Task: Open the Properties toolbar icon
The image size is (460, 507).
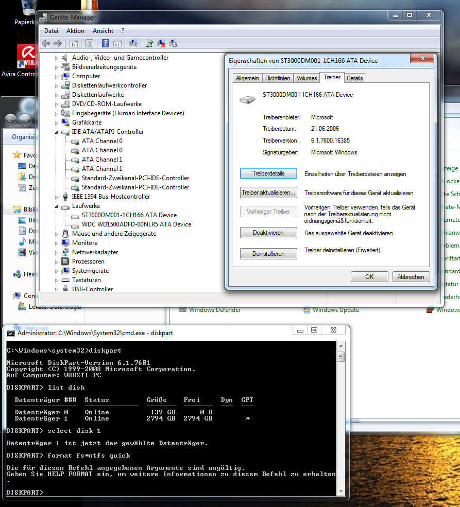Action: 89,43
